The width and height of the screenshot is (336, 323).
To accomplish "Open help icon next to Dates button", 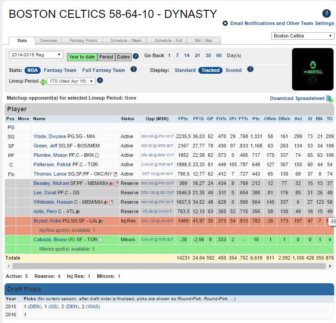I will 136,56.
